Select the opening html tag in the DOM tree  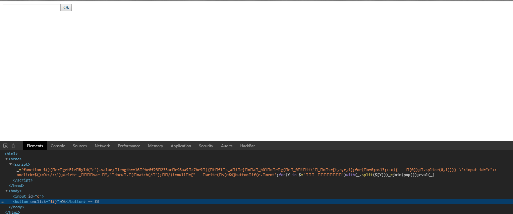(11, 154)
